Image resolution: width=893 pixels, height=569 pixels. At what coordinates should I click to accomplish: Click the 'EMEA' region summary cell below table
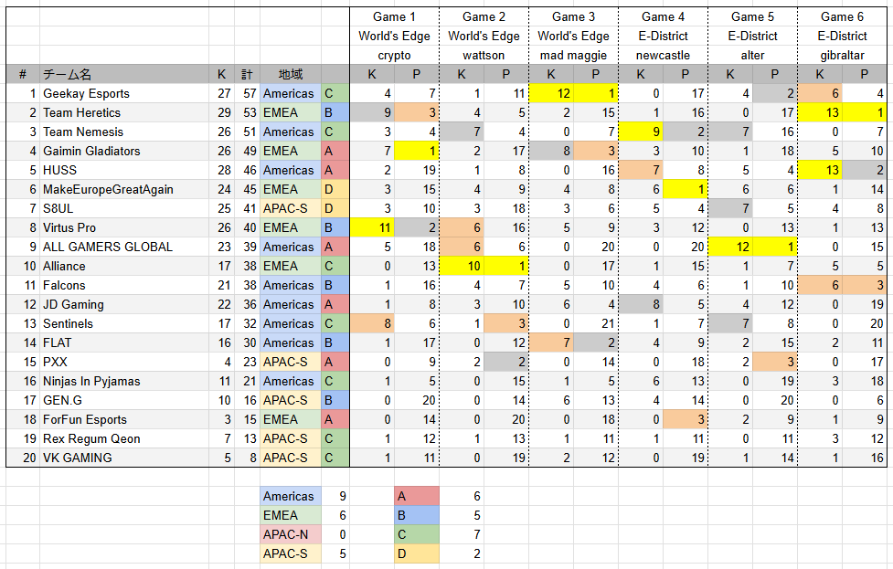click(291, 515)
